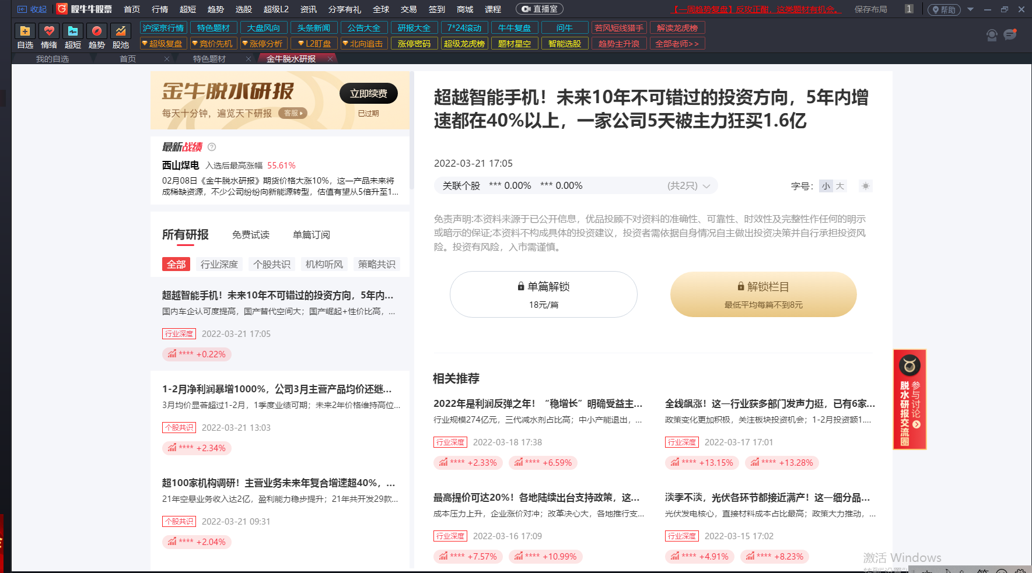Click the stock tag +10.99% chip
The width and height of the screenshot is (1032, 573).
(x=545, y=557)
